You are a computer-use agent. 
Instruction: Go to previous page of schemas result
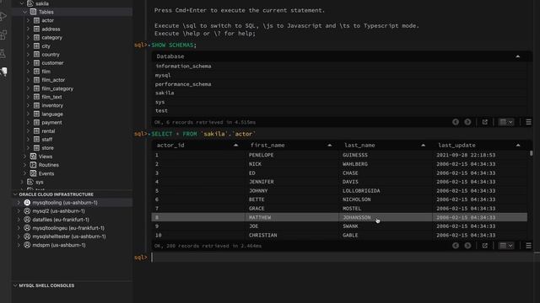click(x=456, y=122)
